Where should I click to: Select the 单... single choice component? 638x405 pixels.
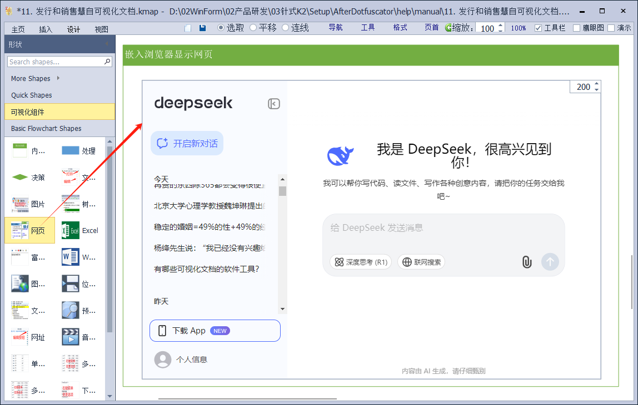coord(28,363)
